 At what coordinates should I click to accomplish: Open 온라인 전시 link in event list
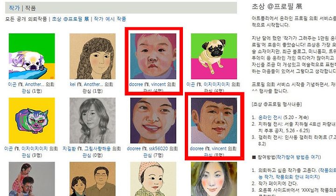270,117
